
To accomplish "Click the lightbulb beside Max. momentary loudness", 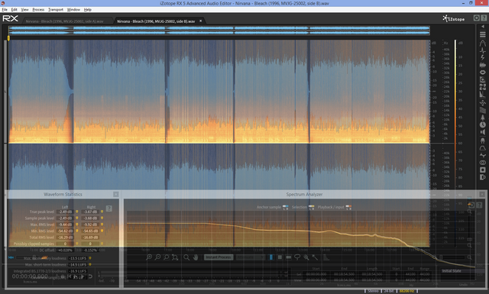I will point(90,258).
